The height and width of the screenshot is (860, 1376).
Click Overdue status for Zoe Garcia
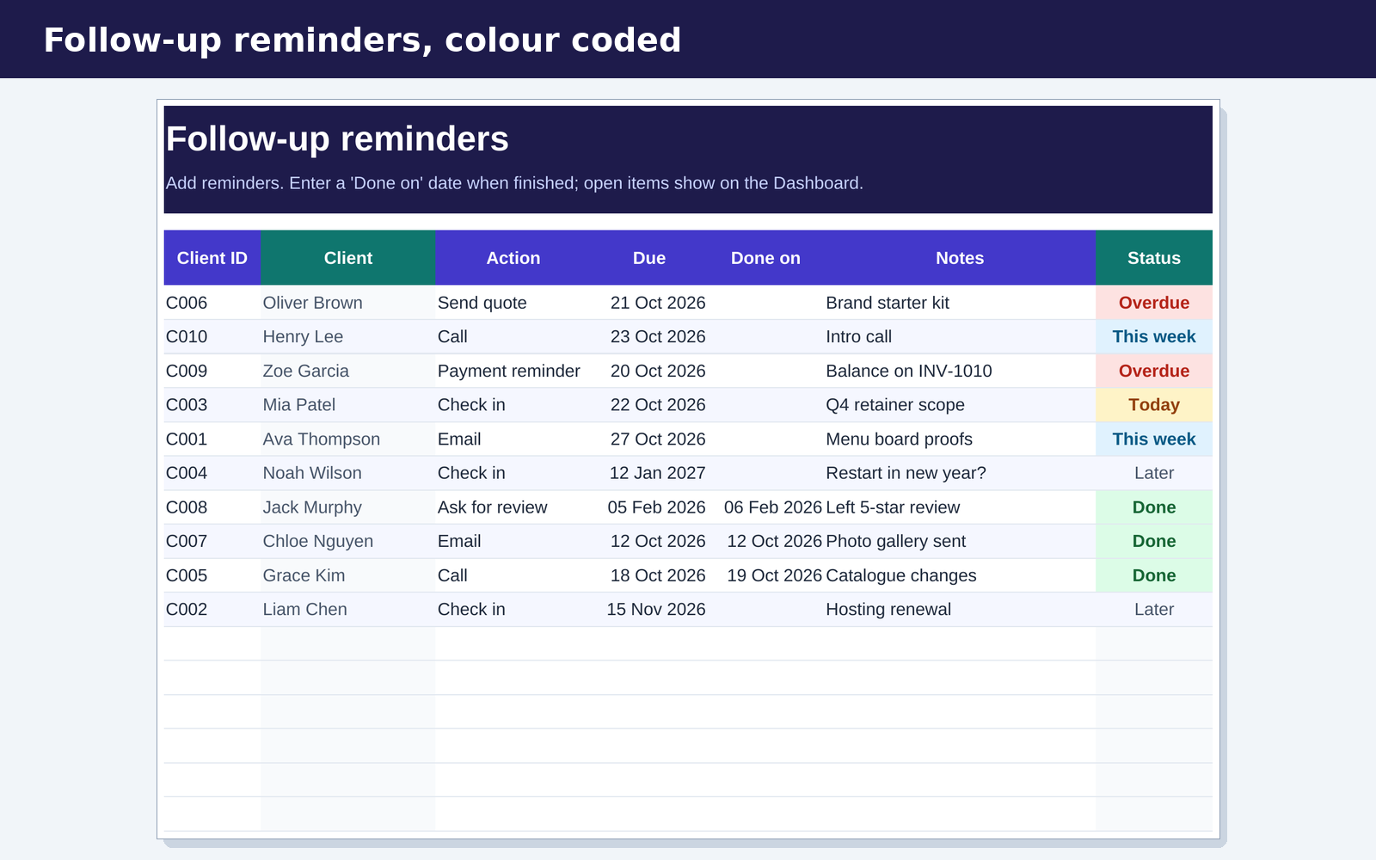tap(1154, 371)
